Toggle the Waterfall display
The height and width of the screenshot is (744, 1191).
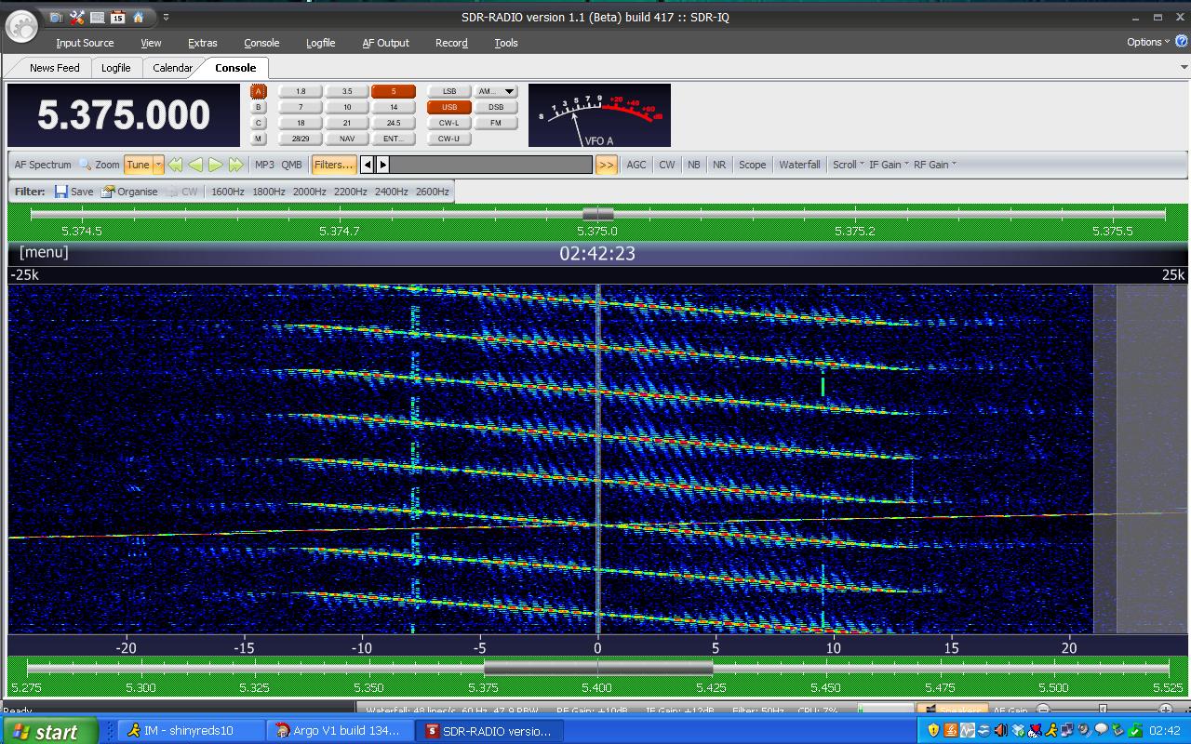(800, 165)
